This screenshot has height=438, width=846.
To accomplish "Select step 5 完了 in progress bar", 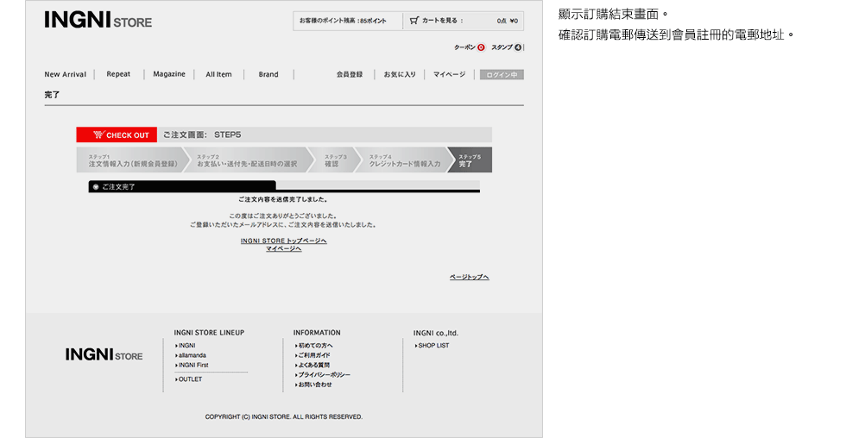I will (471, 160).
